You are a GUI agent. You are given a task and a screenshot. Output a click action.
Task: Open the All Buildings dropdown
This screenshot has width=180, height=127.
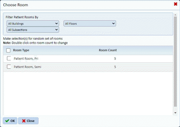(x=33, y=23)
